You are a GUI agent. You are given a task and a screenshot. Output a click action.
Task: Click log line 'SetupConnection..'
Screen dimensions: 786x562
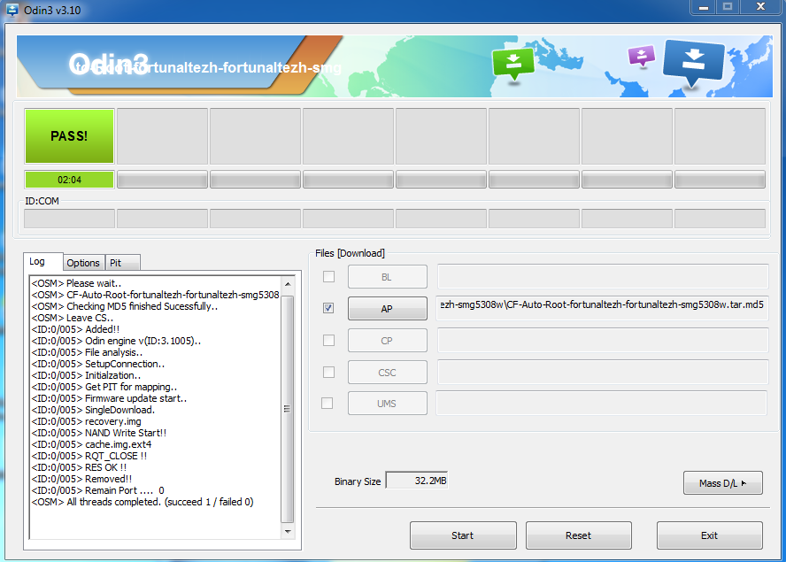point(98,364)
